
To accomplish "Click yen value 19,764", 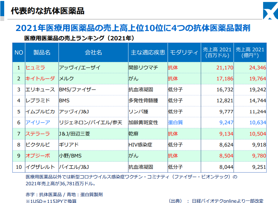I will coord(258,78).
